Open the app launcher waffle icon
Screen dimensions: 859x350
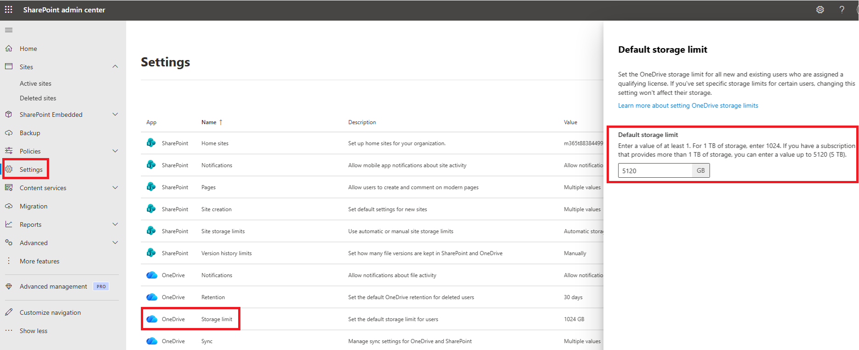click(x=9, y=10)
